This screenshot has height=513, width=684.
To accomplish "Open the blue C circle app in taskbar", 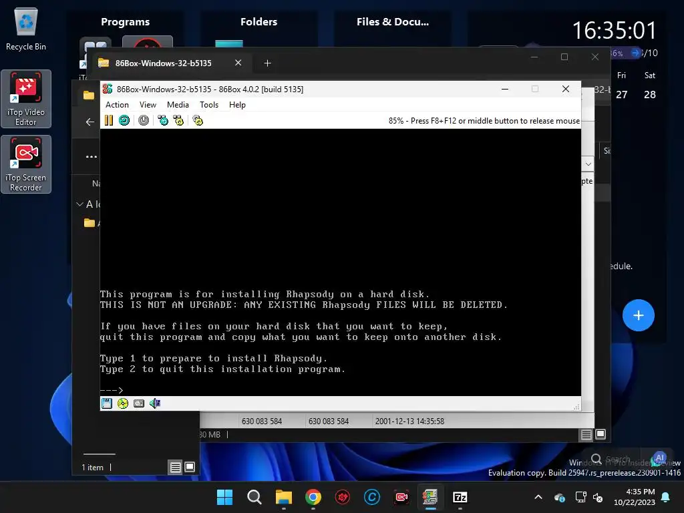I will (371, 497).
